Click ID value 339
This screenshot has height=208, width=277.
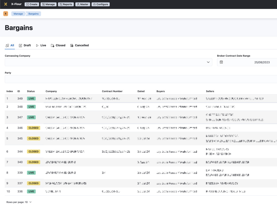pyautogui.click(x=20, y=173)
